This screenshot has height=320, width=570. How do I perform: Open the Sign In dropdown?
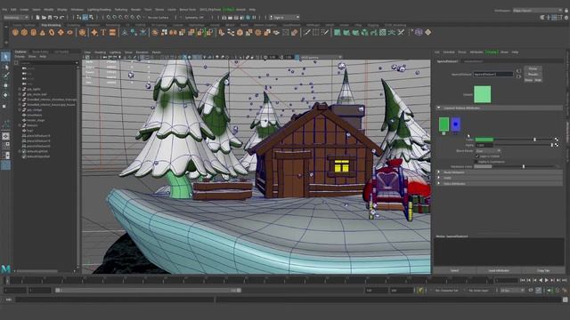(x=285, y=17)
